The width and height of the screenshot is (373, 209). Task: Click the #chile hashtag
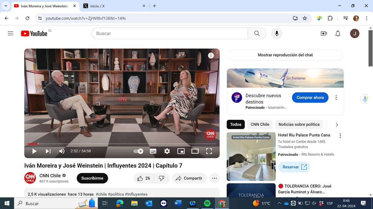(101, 194)
